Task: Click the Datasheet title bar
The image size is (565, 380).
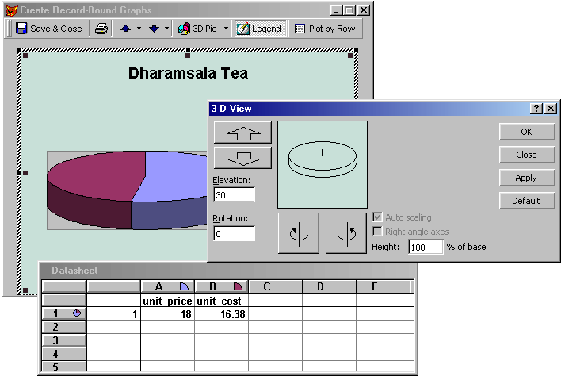Action: [228, 271]
